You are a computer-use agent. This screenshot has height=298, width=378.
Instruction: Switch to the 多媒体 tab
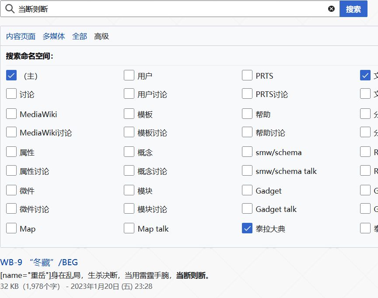pyautogui.click(x=53, y=36)
